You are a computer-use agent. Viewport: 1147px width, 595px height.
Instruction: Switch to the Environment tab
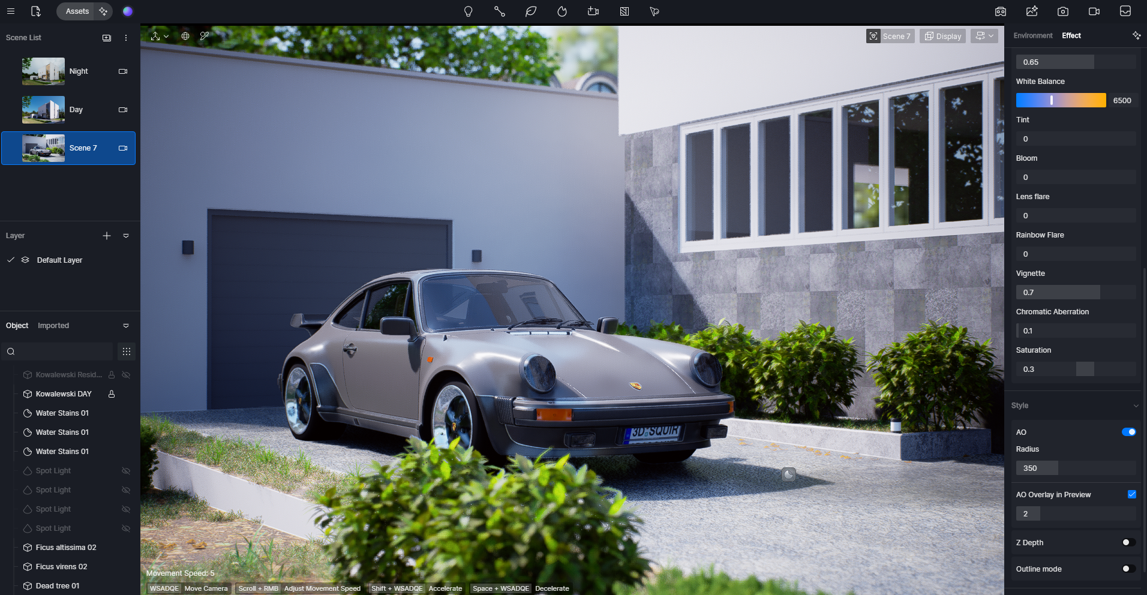pos(1033,36)
